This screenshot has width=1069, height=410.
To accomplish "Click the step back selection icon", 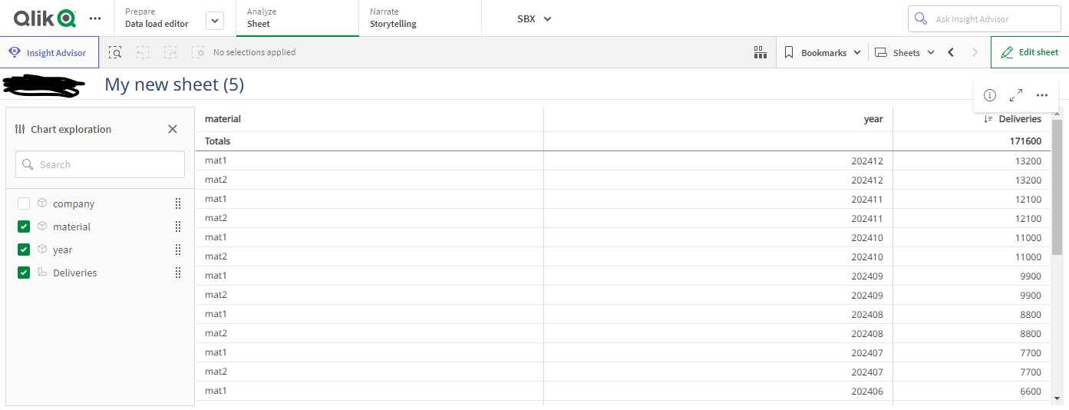I will pyautogui.click(x=143, y=52).
